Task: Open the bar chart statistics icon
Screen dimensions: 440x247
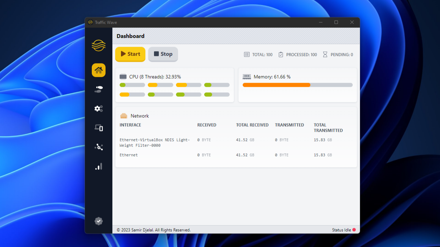Action: pyautogui.click(x=99, y=166)
